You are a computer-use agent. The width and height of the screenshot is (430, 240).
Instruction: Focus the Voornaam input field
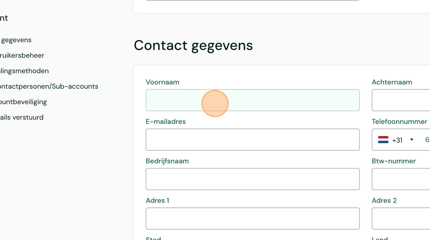pos(253,100)
